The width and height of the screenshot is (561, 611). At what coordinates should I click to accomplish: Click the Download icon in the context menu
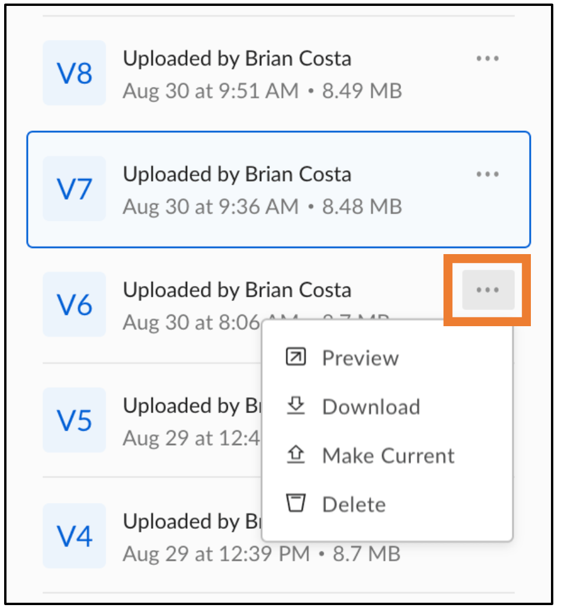tap(295, 406)
